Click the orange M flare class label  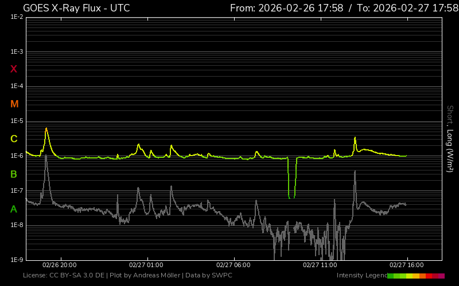click(14, 104)
